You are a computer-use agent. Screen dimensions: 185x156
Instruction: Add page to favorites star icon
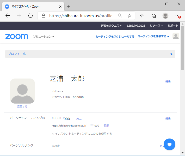pyautogui.click(x=129, y=16)
